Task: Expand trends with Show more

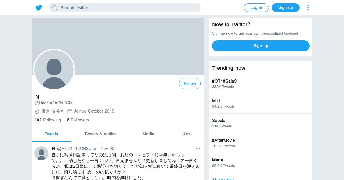Action: [223, 179]
